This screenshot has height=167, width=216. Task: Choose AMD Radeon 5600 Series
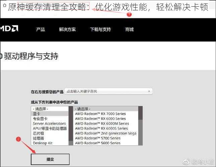pos(106,143)
